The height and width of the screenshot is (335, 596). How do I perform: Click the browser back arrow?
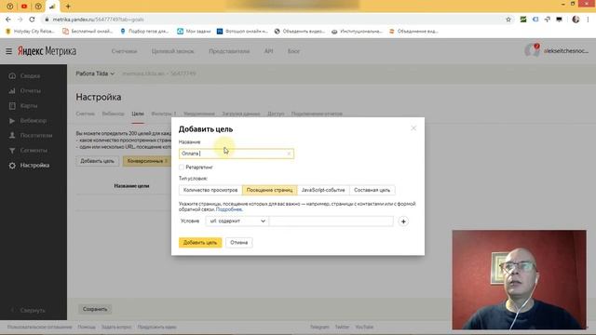click(8, 20)
